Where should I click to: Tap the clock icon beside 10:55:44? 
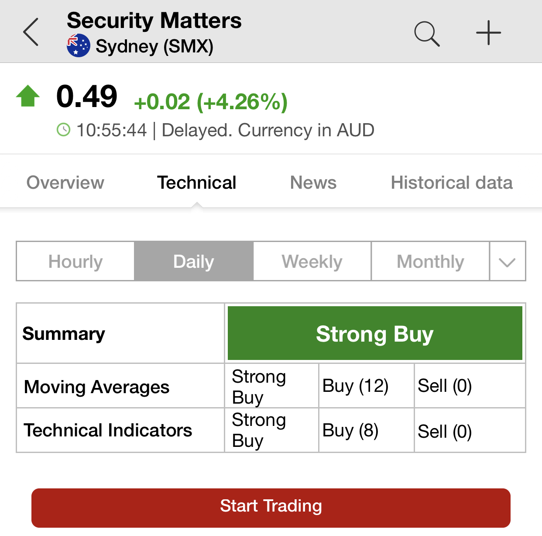coord(64,130)
